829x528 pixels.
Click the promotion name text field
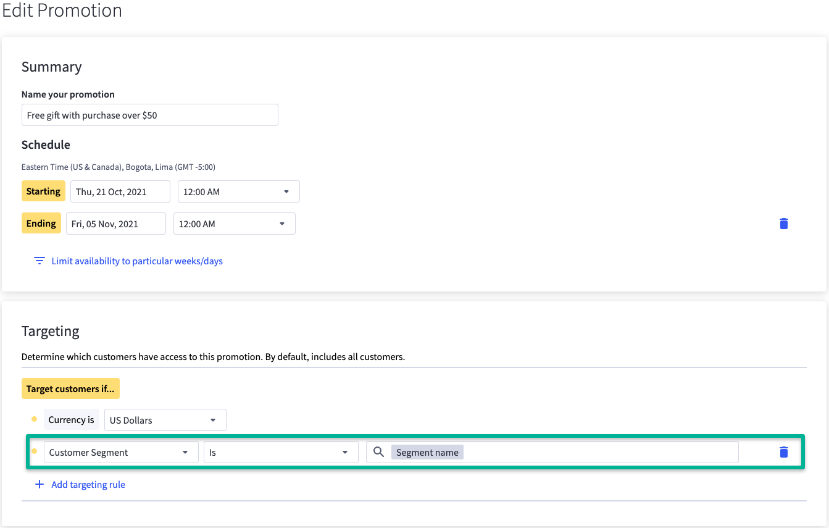coord(149,115)
